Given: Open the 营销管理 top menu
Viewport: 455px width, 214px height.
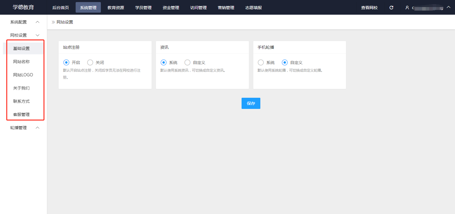Looking at the screenshot, I should click(226, 8).
